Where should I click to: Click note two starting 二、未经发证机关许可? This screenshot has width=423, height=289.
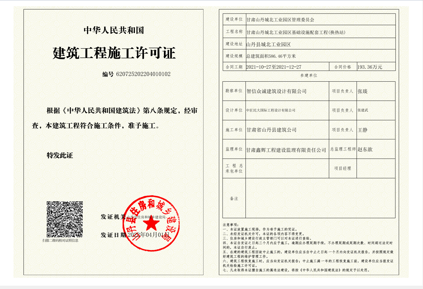pos(264,234)
